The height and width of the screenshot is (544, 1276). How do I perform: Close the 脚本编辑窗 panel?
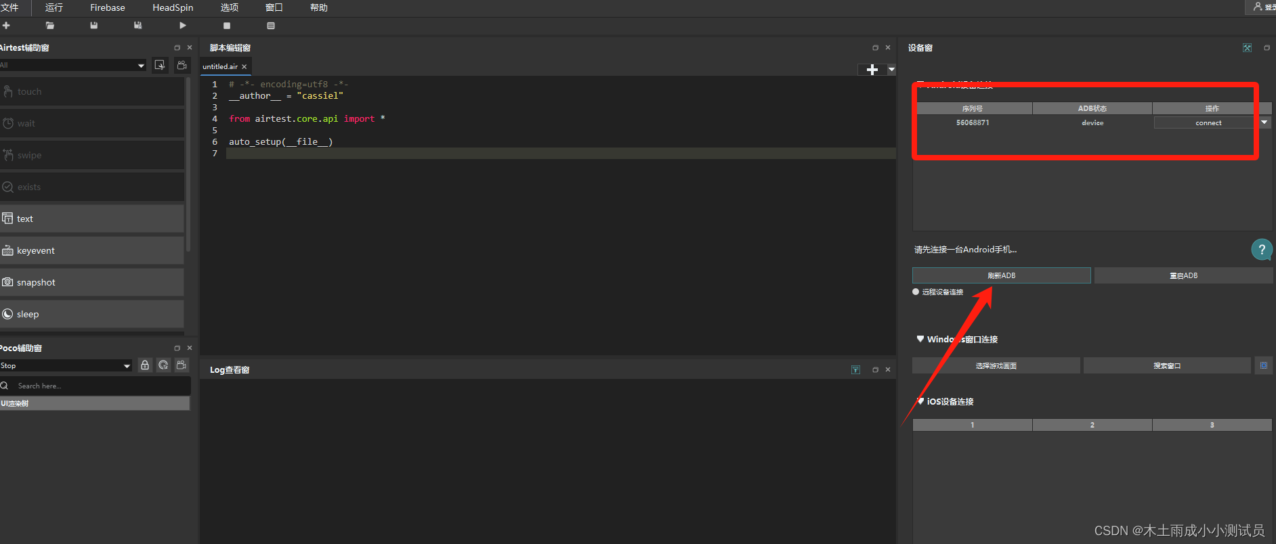point(888,47)
